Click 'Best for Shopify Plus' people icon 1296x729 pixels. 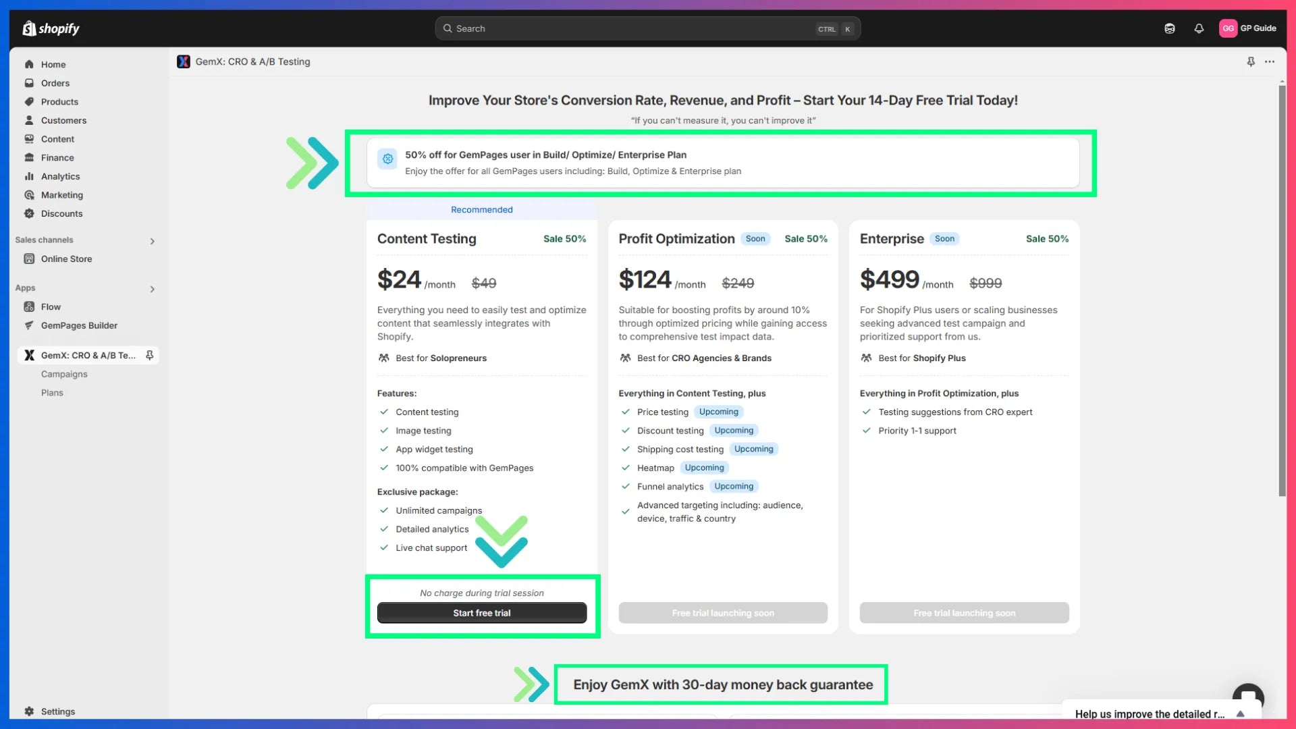coord(867,358)
